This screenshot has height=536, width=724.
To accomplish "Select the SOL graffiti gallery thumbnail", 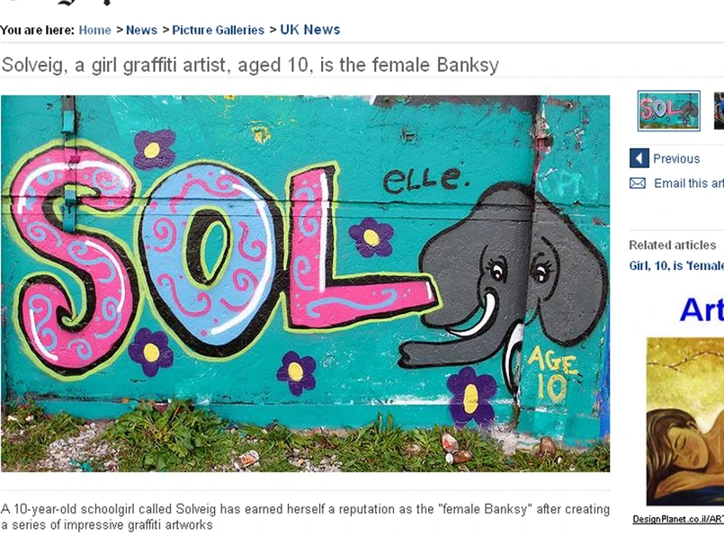I will 668,111.
